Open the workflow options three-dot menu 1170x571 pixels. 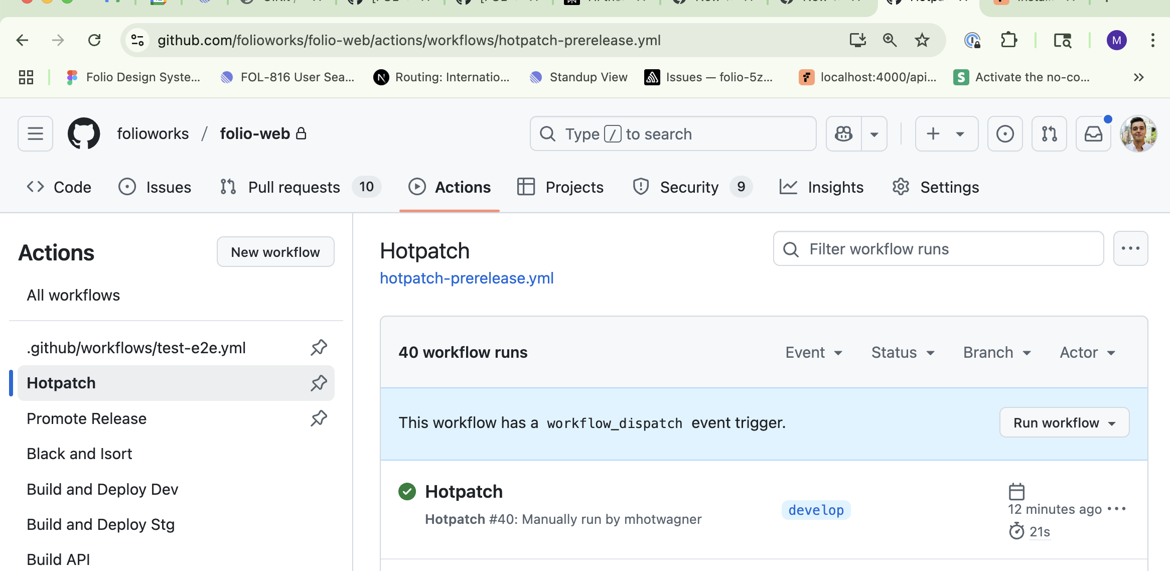point(1130,248)
